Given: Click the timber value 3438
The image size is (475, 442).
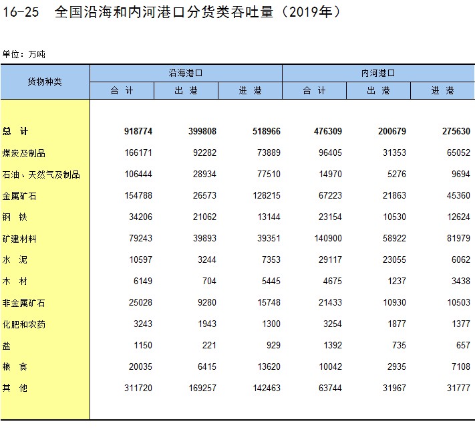Looking at the screenshot, I should point(461,281).
